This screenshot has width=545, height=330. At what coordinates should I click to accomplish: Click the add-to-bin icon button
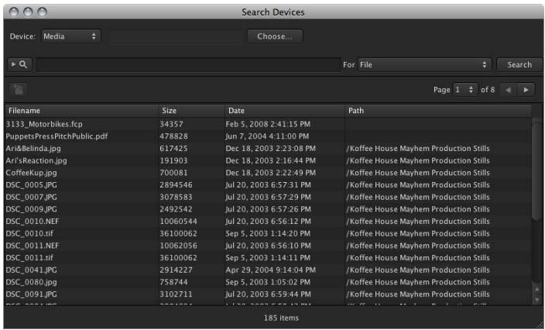[18, 89]
